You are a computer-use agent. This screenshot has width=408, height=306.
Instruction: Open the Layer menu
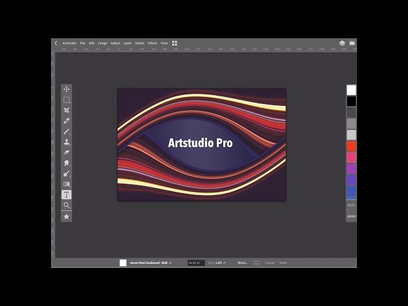pos(127,43)
